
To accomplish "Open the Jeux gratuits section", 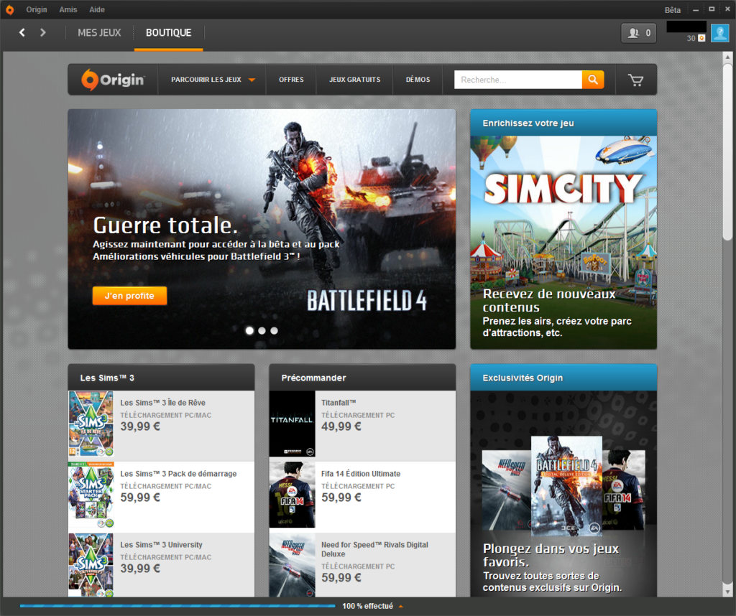I will click(x=355, y=80).
